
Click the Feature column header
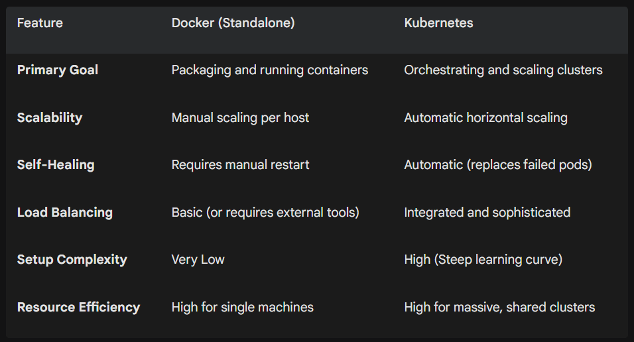click(40, 23)
